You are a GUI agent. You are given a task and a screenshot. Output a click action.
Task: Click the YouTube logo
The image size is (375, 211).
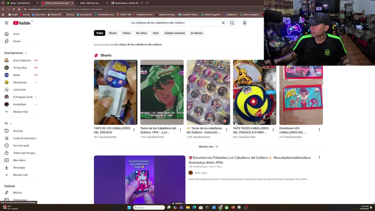click(22, 23)
